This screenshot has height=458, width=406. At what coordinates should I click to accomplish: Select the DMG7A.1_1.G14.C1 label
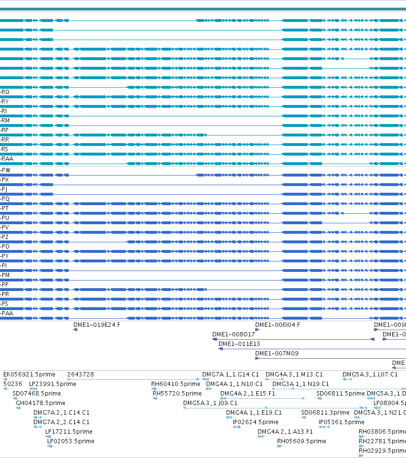230,375
